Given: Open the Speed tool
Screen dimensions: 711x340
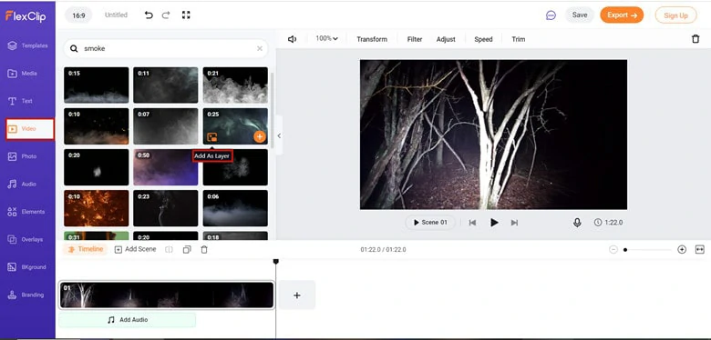Looking at the screenshot, I should 483,39.
